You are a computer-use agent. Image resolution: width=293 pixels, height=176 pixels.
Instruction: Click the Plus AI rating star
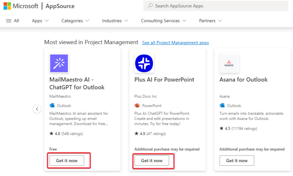point(136,133)
